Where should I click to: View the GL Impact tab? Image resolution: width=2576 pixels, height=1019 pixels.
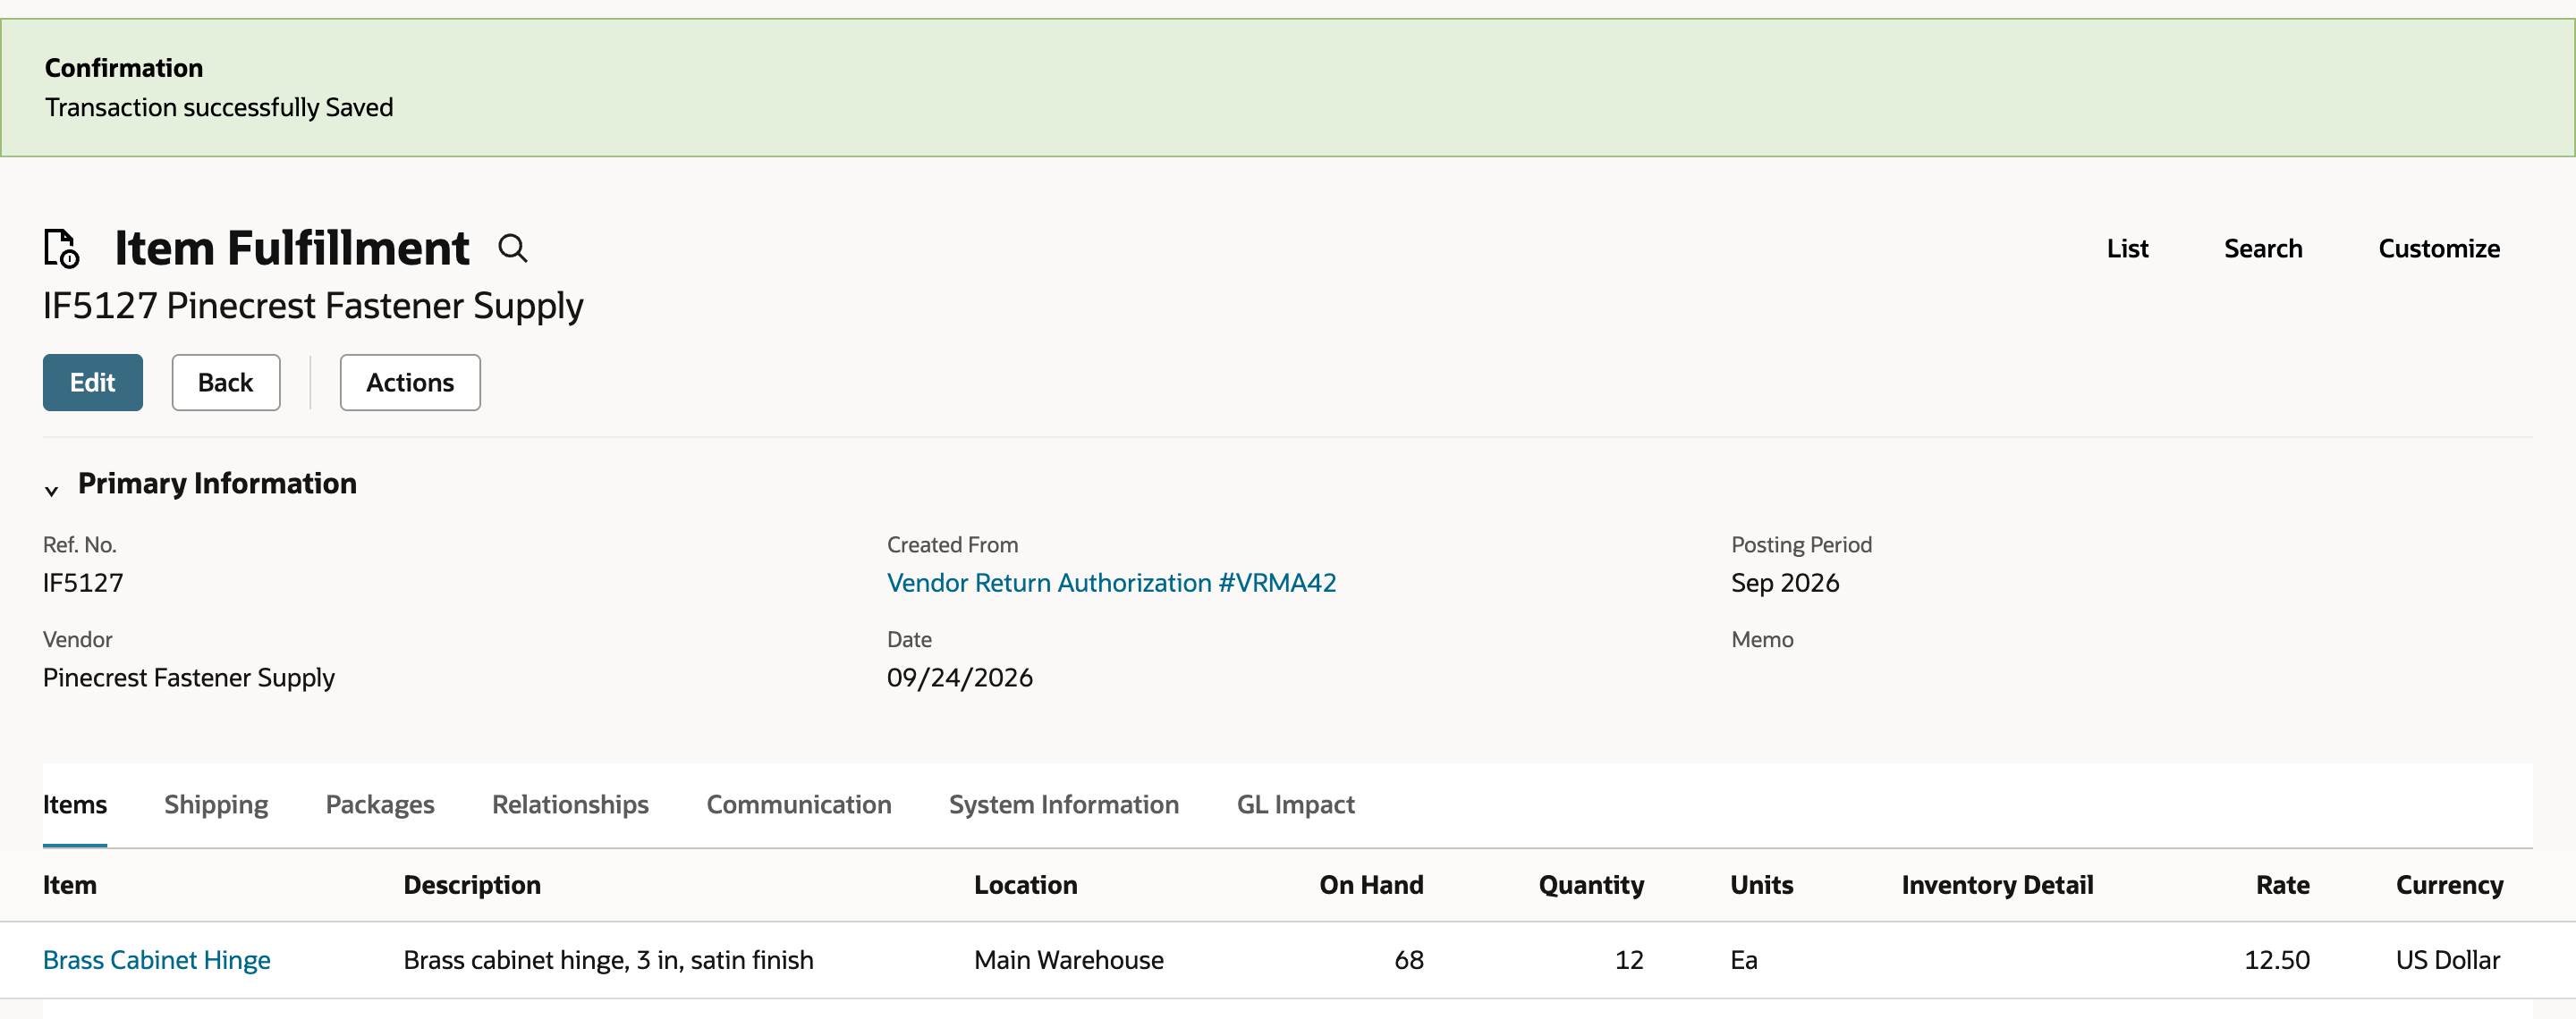tap(1295, 804)
